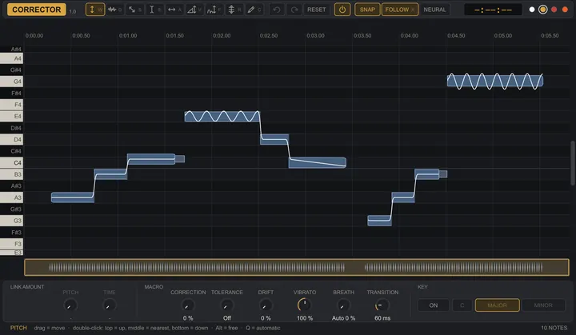Toggle the power bypass button
This screenshot has height=335, width=576.
pyautogui.click(x=342, y=10)
